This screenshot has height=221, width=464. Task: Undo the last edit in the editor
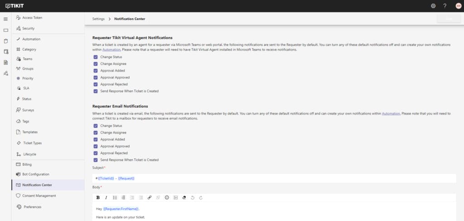[x=193, y=197]
